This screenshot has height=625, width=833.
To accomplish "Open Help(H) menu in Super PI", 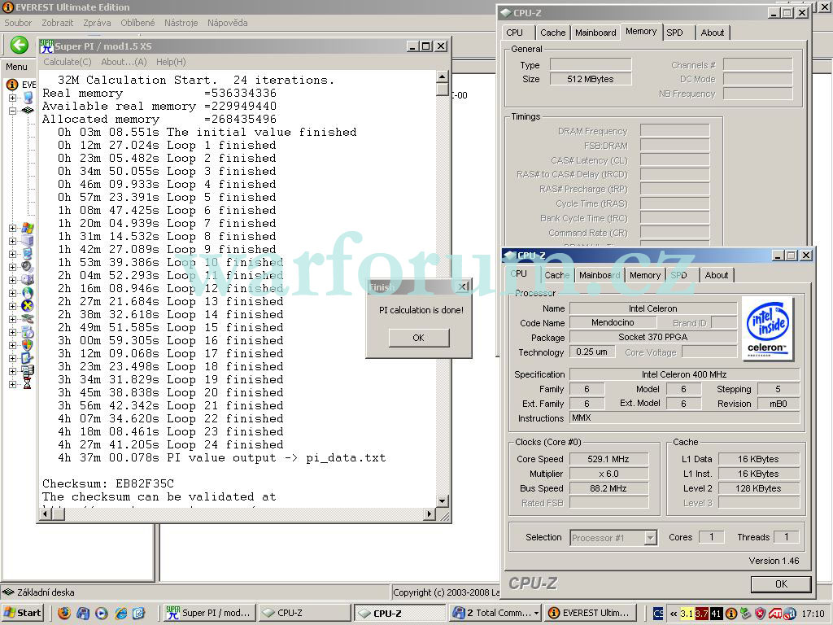I will [x=171, y=62].
